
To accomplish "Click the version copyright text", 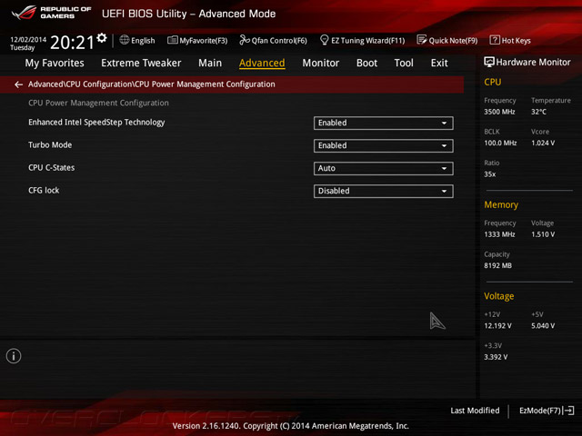I will click(x=291, y=426).
